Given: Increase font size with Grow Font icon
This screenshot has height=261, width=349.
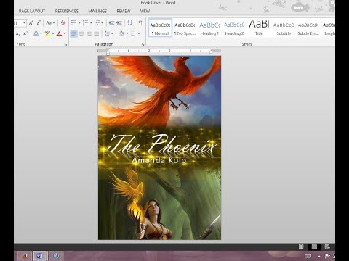Looking at the screenshot, I should pos(31,23).
